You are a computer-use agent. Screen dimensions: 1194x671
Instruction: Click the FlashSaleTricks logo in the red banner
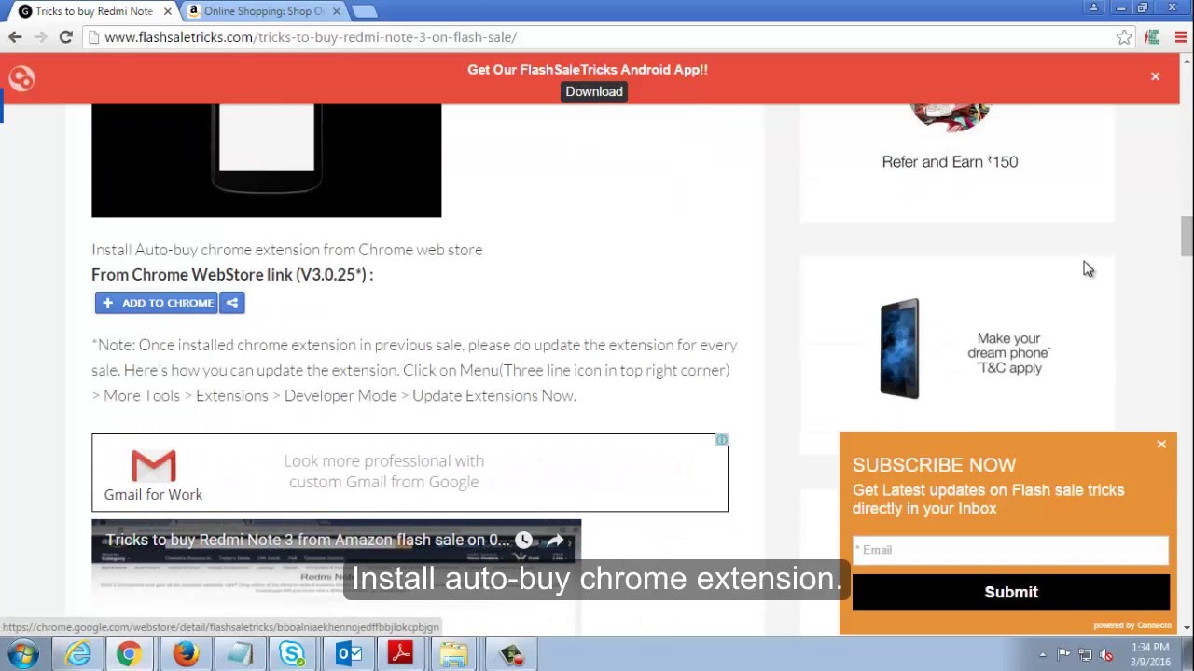(21, 78)
